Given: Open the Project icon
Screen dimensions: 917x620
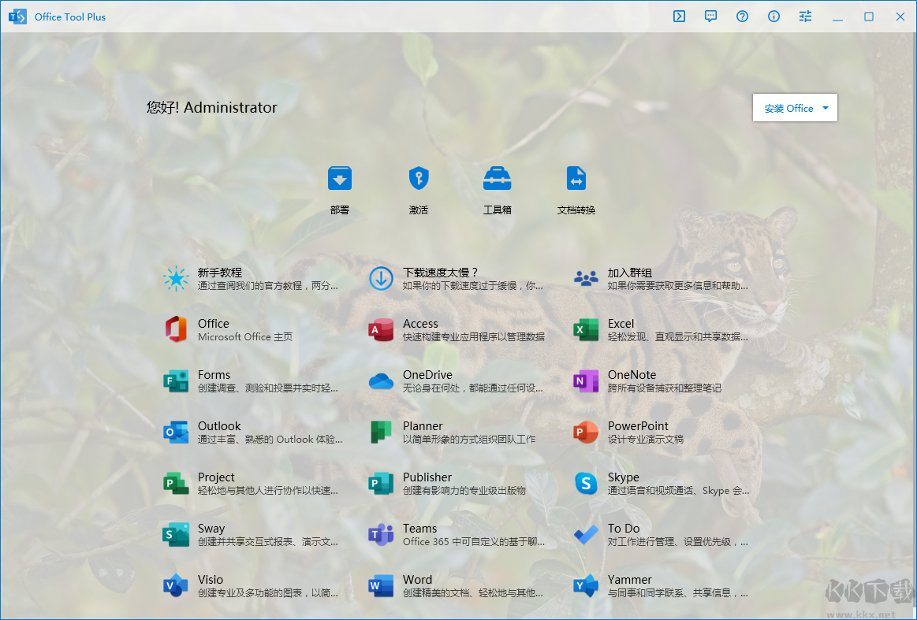Looking at the screenshot, I should click(x=176, y=483).
